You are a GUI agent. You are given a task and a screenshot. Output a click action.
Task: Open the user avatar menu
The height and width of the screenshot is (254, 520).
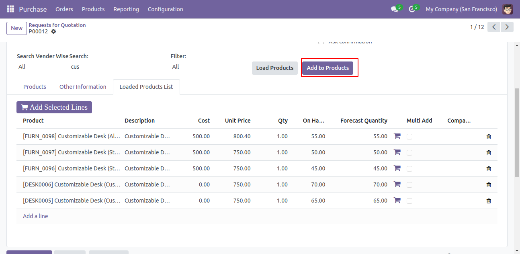[508, 9]
